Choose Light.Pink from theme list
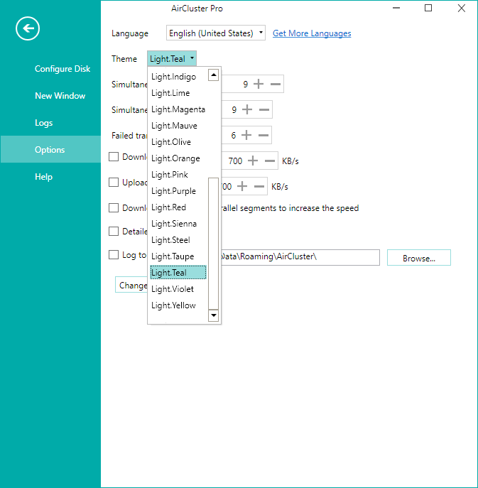This screenshot has height=488, width=478. click(178, 175)
